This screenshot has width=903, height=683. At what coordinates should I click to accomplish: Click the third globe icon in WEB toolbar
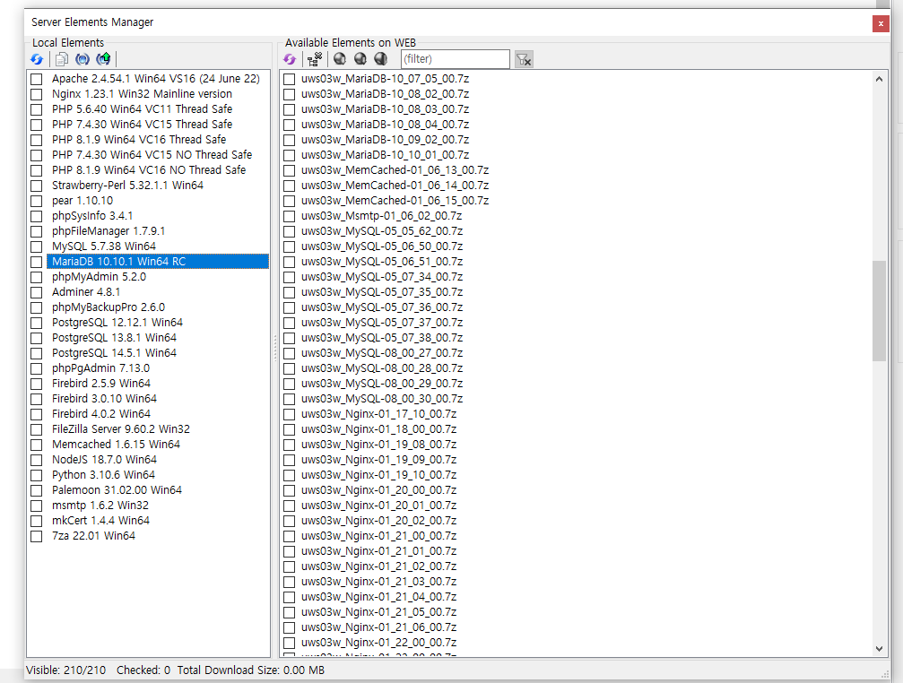coord(380,59)
